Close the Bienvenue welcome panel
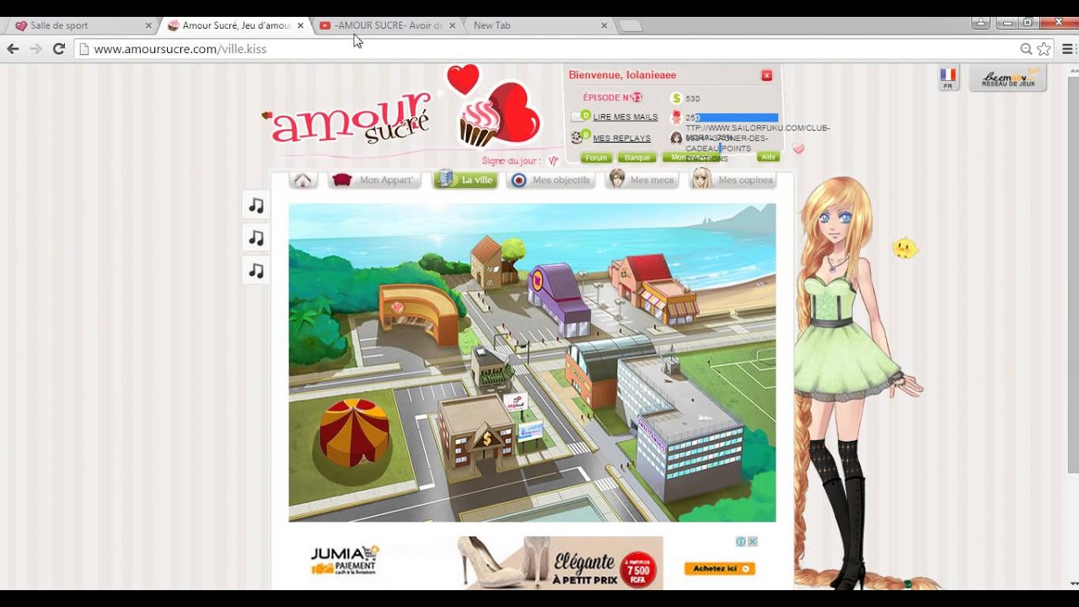Viewport: 1079px width, 607px height. [766, 76]
